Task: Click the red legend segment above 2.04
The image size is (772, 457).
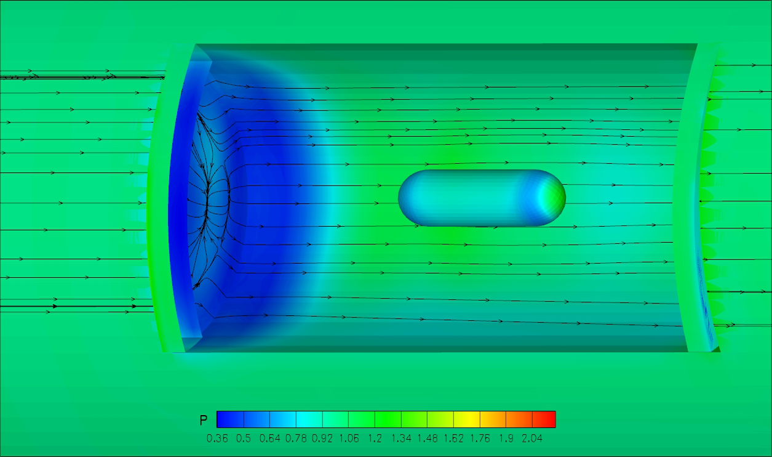Action: click(x=544, y=419)
